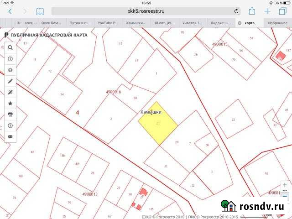The image size is (292, 219).
Task: Close the active карта tab
Action: coord(240,22)
